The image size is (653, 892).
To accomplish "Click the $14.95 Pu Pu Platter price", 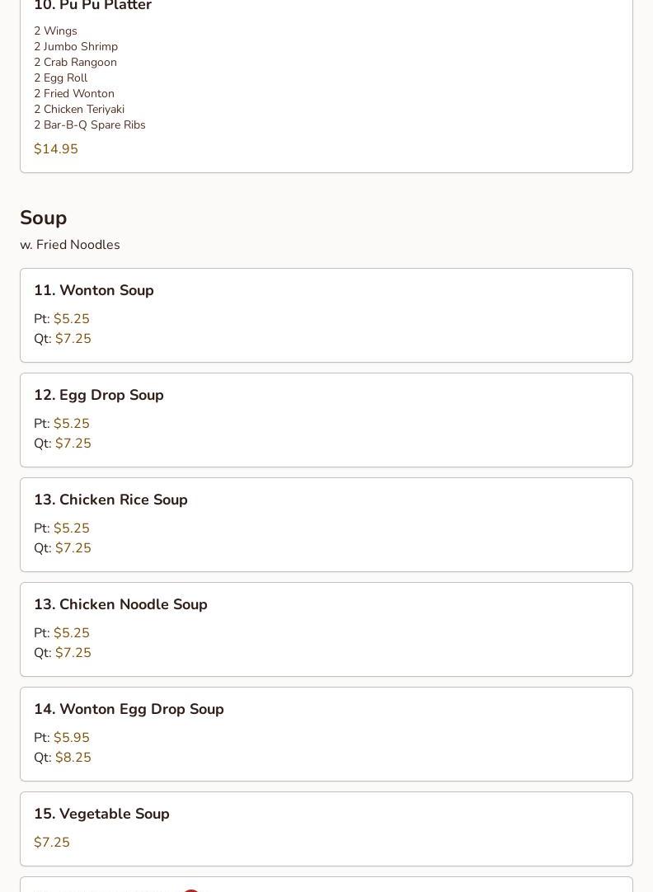I will pos(56,149).
